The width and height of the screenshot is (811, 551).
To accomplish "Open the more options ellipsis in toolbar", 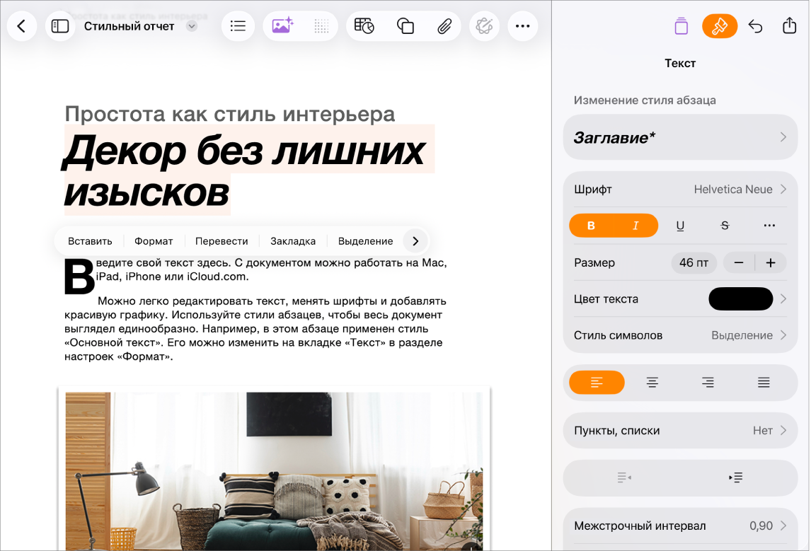I will click(522, 26).
